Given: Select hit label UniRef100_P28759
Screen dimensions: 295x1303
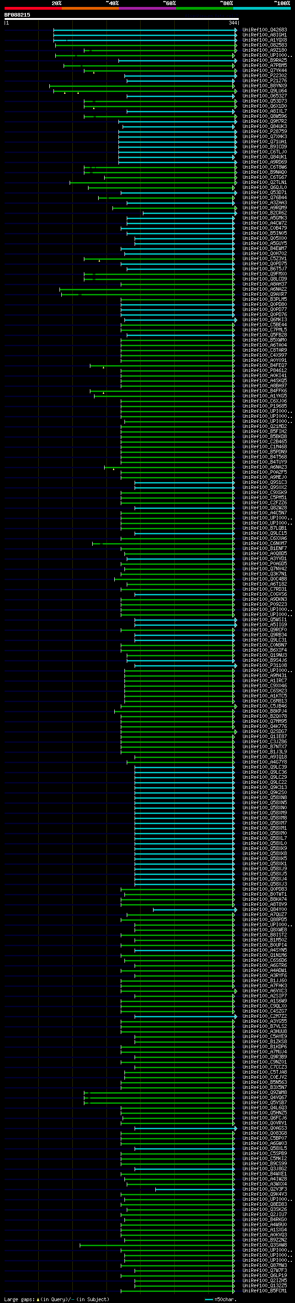Looking at the screenshot, I should [265, 132].
